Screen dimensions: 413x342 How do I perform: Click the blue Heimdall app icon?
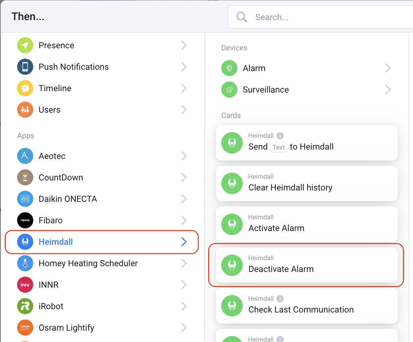tap(25, 242)
